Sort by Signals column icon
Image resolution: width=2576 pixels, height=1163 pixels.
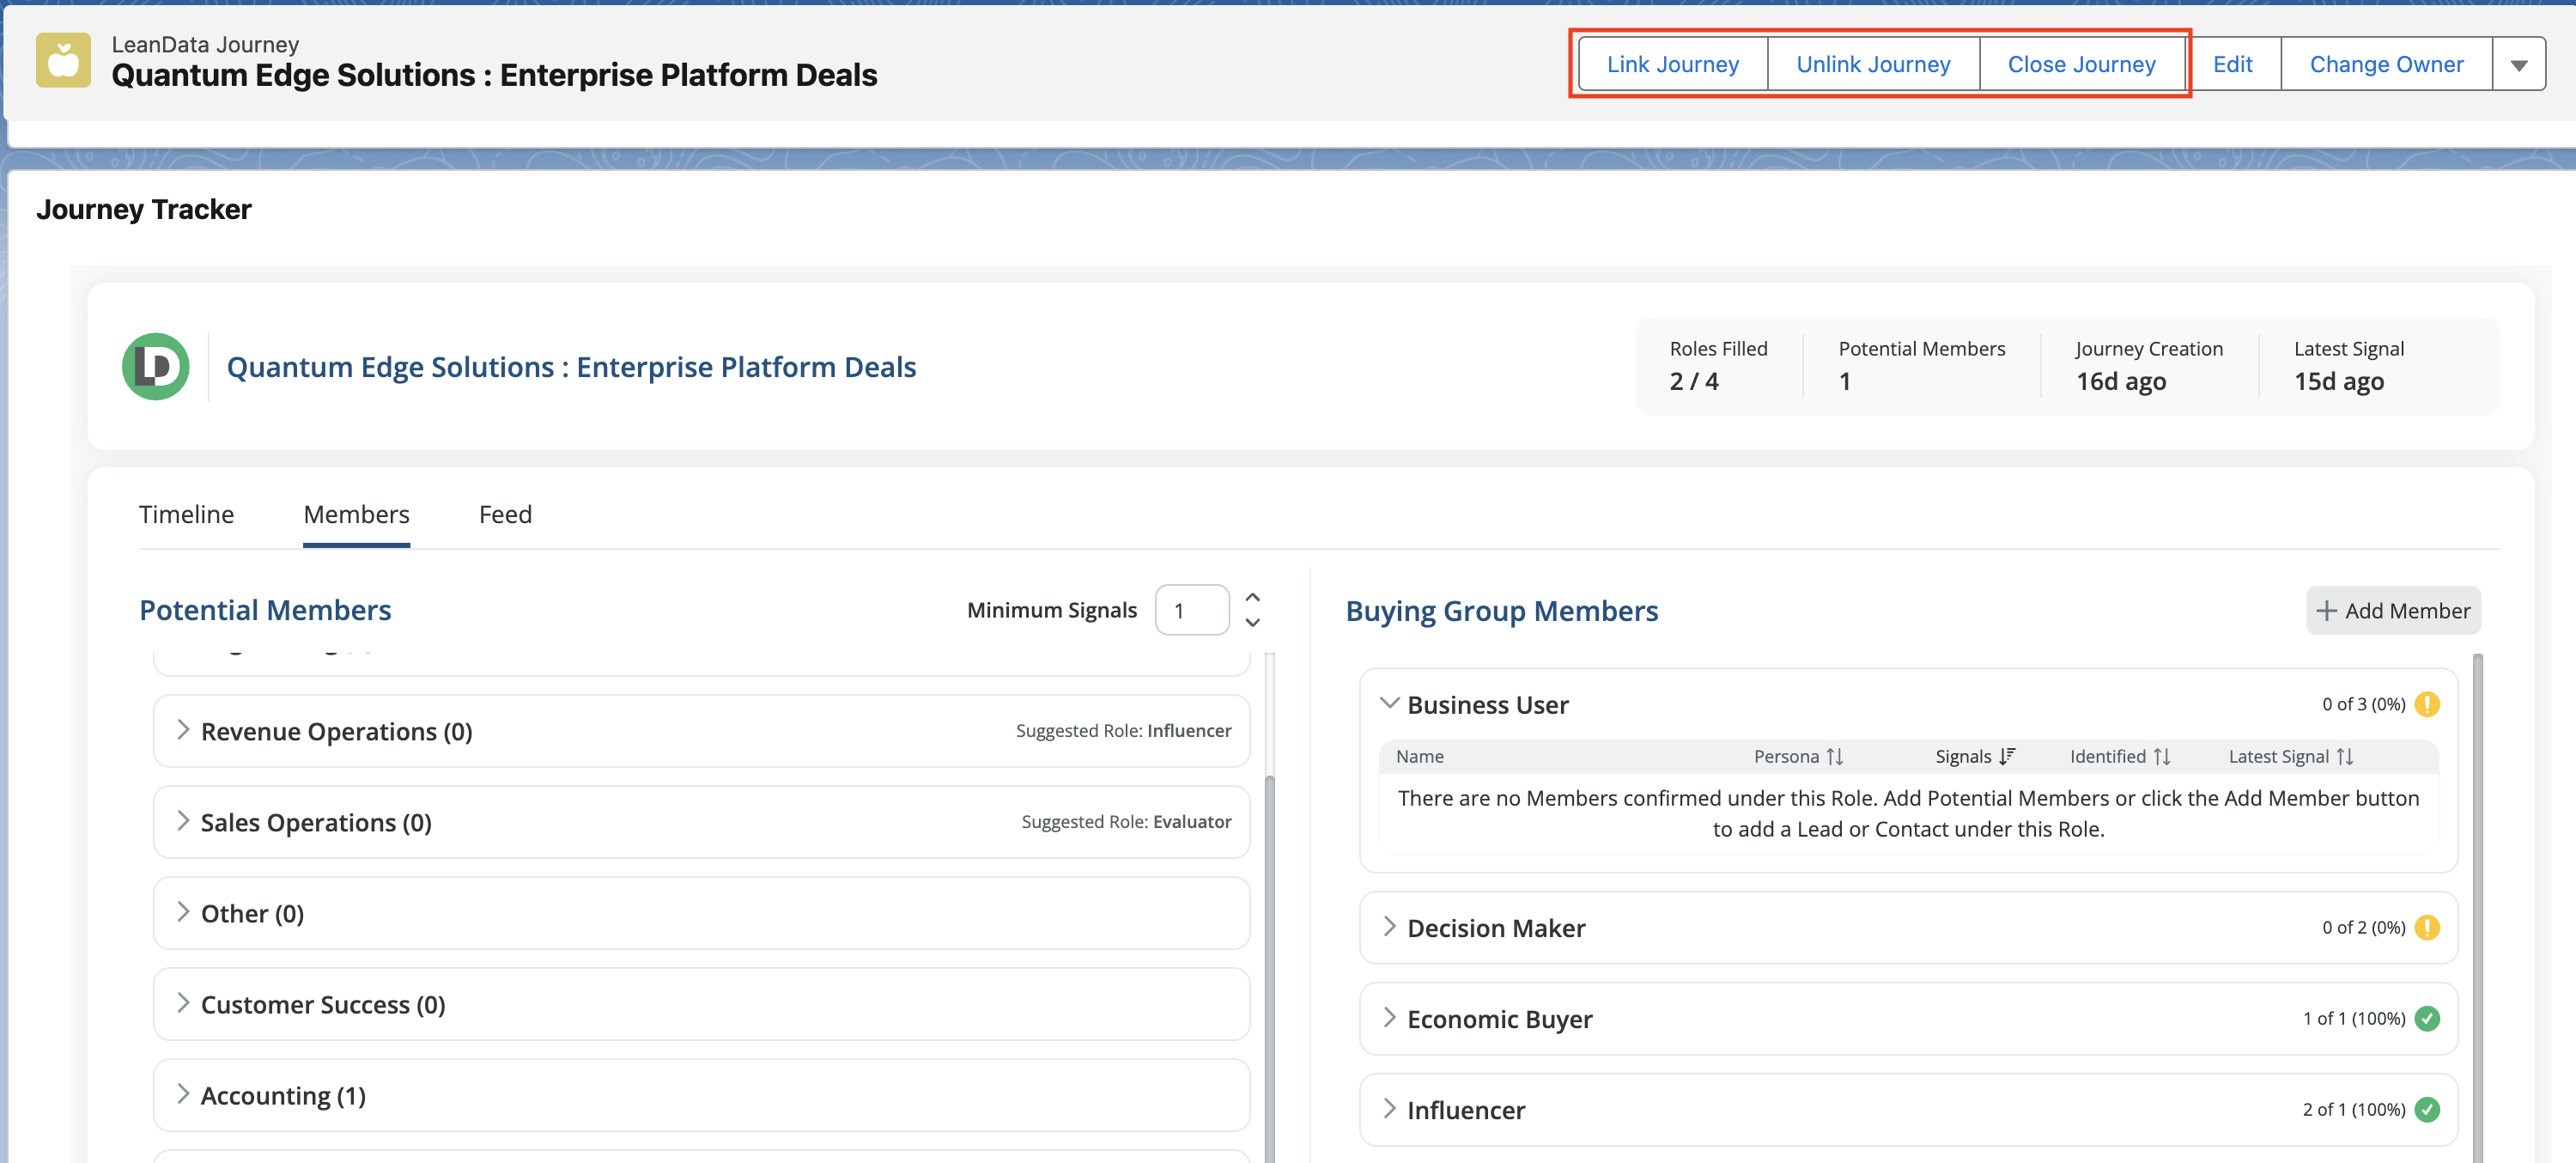[2006, 757]
